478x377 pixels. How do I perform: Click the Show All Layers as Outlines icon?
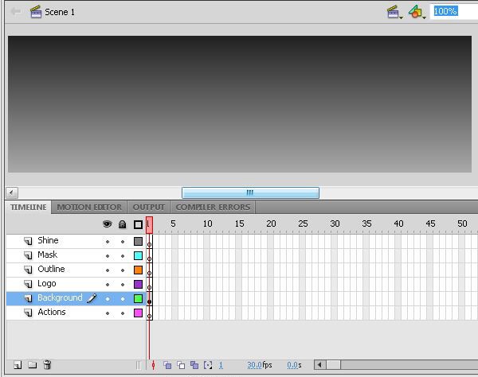(138, 224)
